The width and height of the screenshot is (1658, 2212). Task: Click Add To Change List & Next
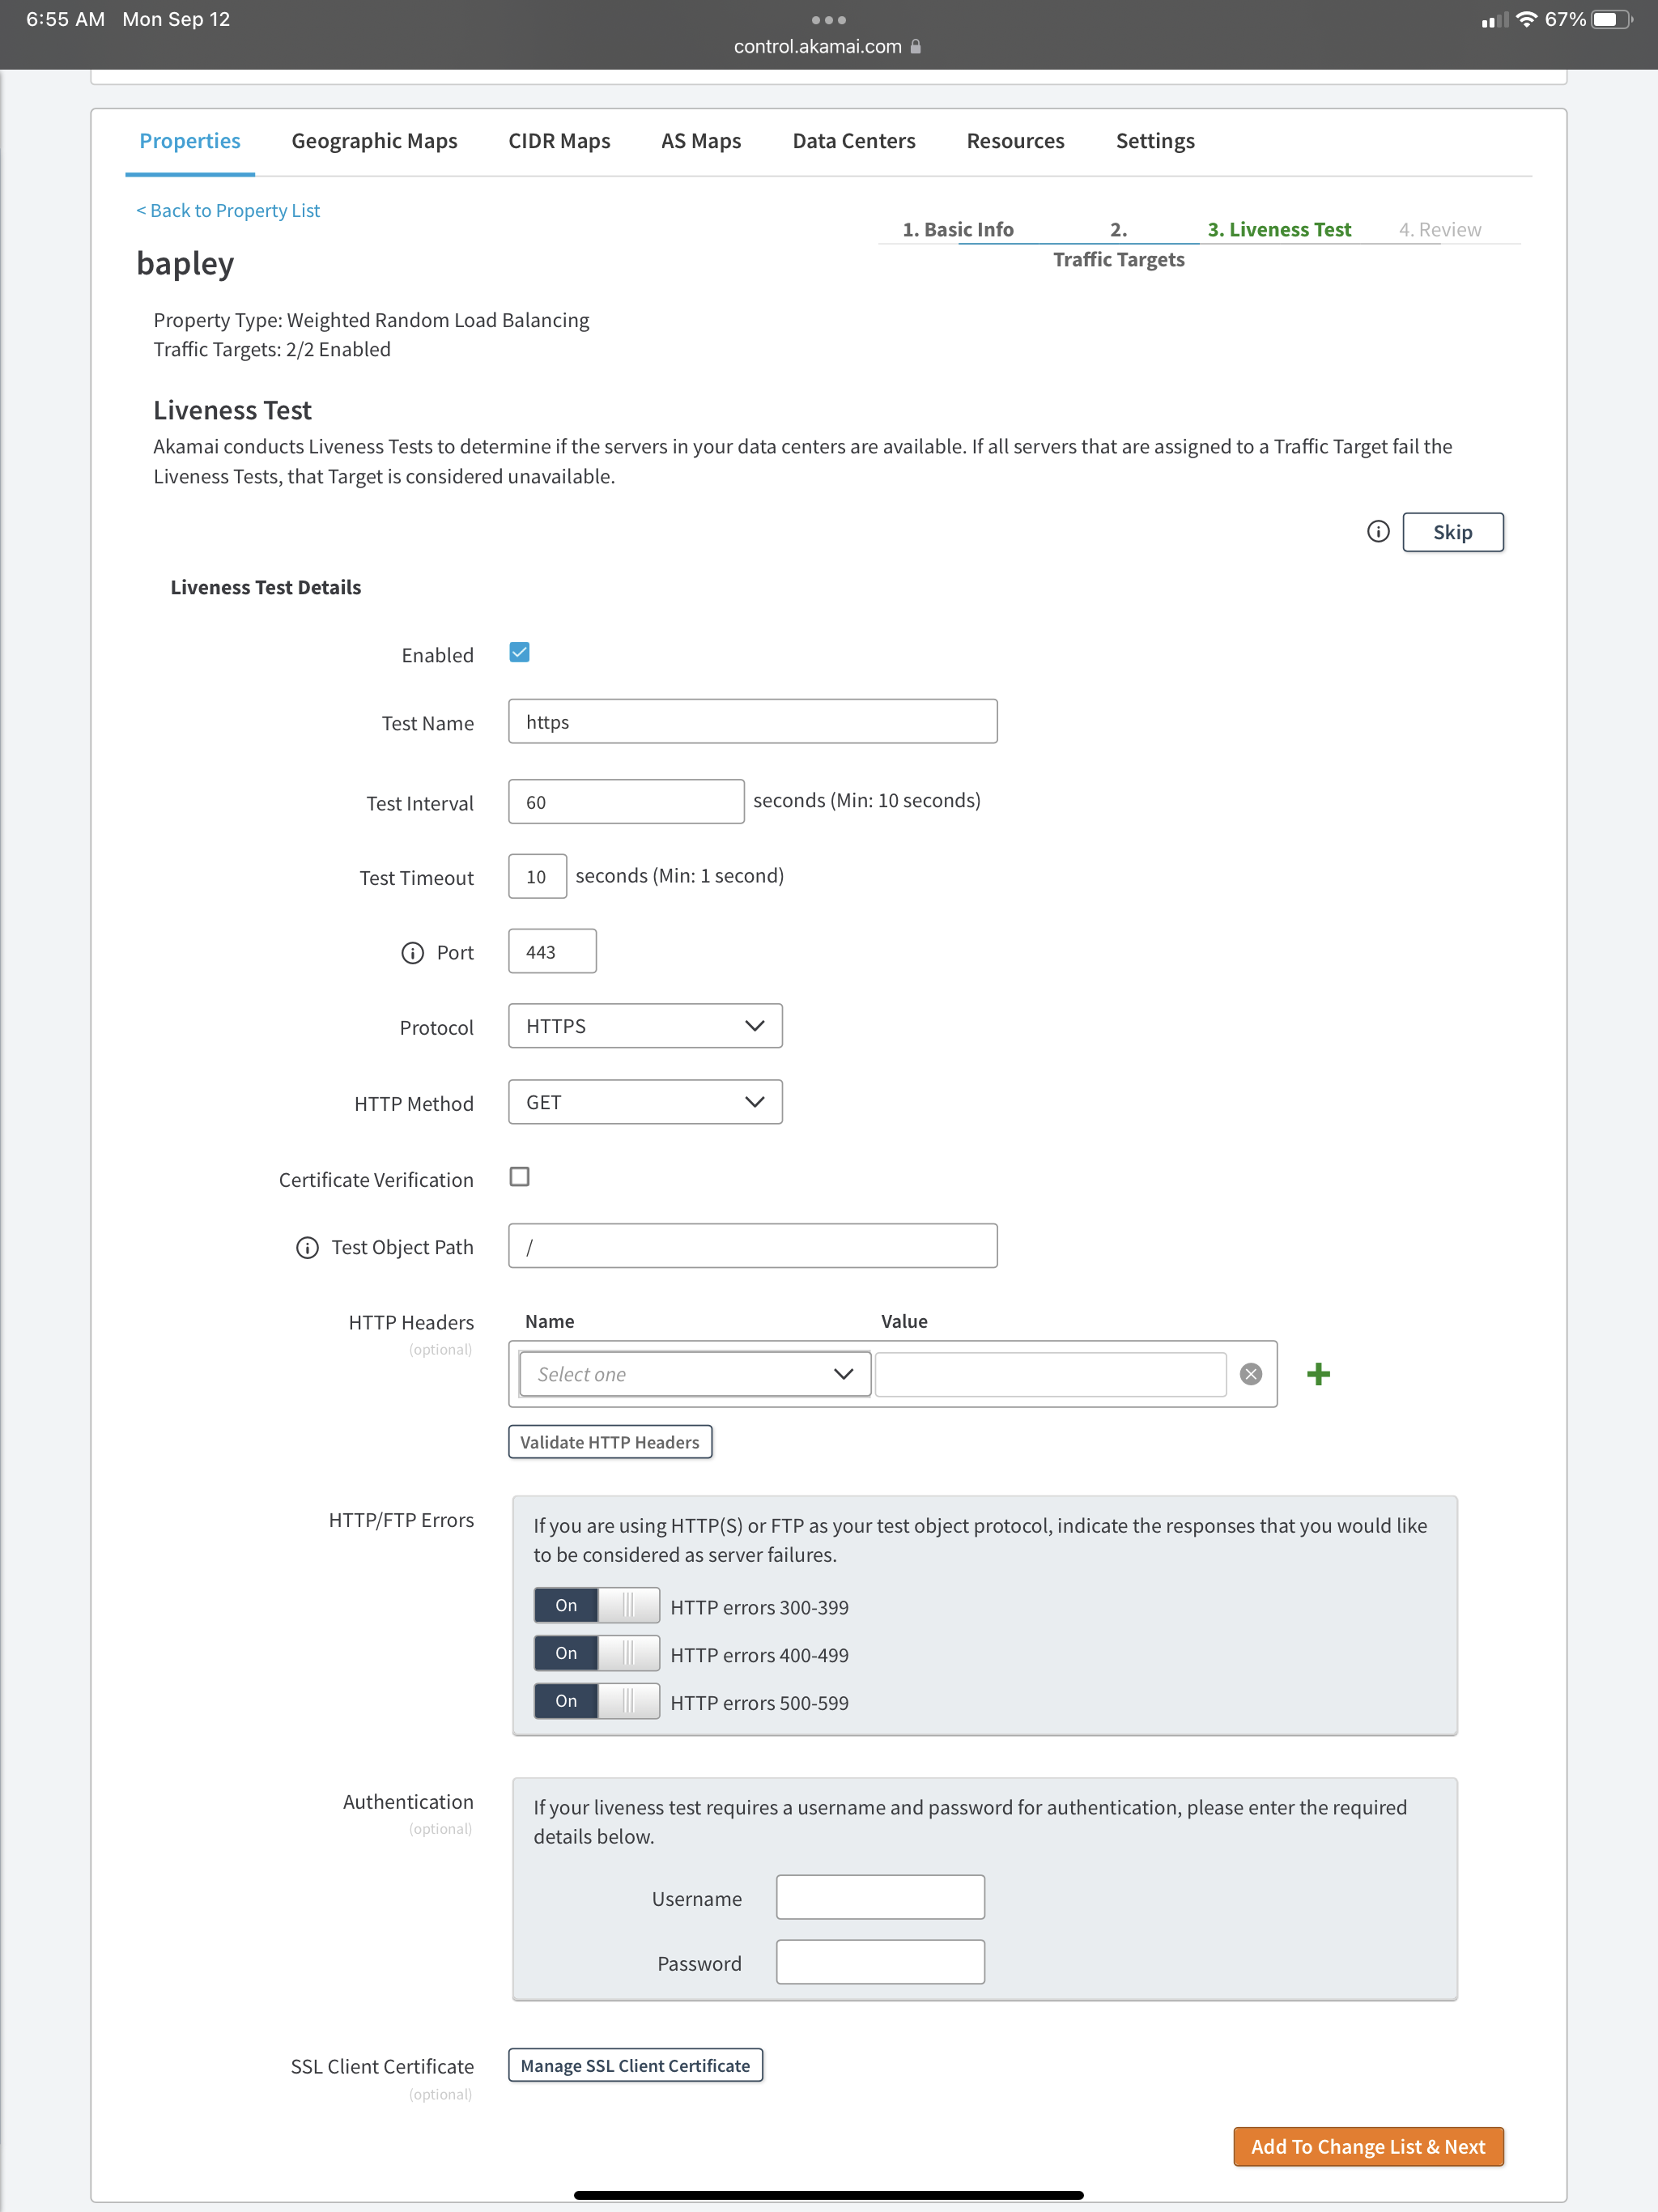click(1368, 2146)
